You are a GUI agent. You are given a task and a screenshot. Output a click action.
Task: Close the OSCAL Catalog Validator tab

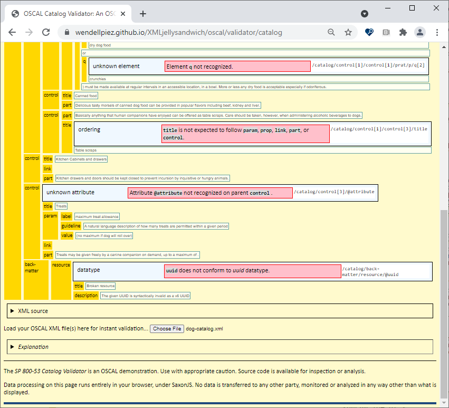coord(123,14)
